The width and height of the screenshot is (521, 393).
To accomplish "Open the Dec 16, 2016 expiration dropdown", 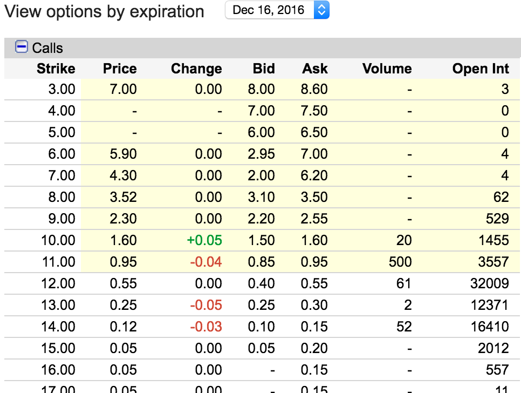I will pos(277,10).
